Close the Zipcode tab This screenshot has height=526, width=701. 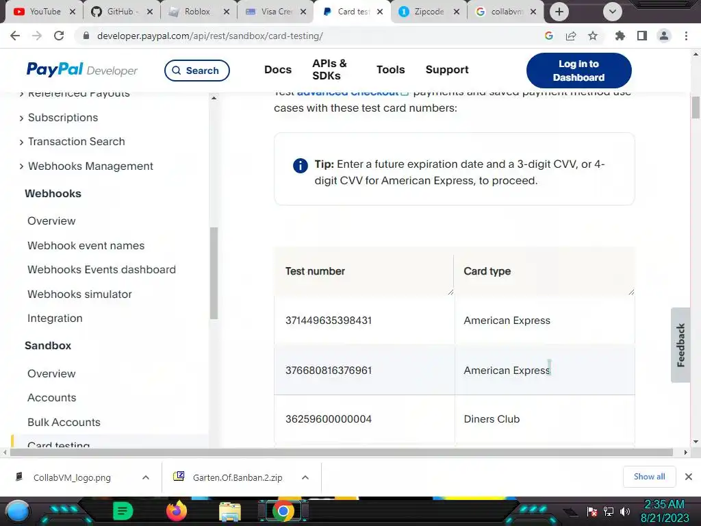(x=457, y=12)
